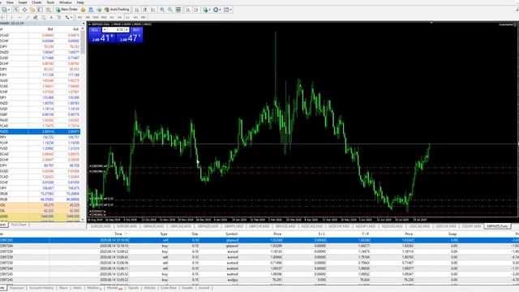Image resolution: width=519 pixels, height=292 pixels.
Task: Decrease one-click trading volume with left arrow
Action: coord(105,30)
